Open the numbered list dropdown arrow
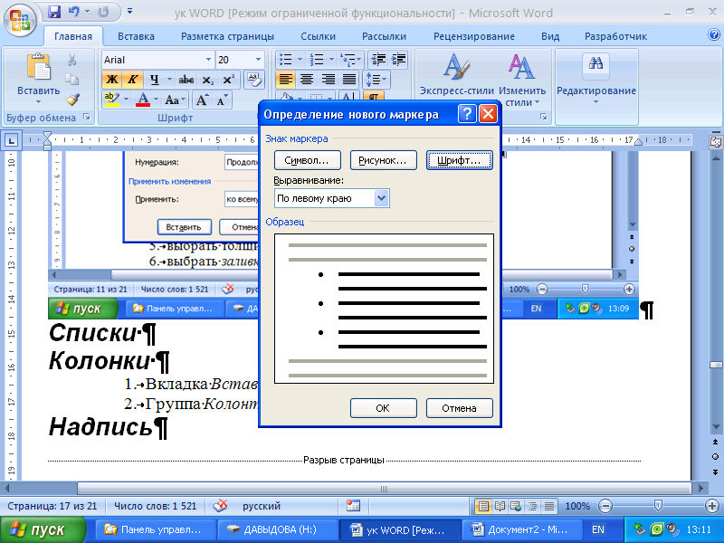Viewport: 724px width, 543px height. point(331,60)
